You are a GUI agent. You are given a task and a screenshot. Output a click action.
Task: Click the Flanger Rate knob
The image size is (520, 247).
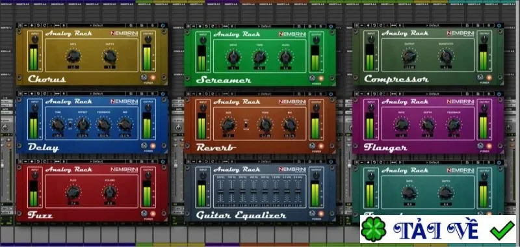[x=402, y=124]
